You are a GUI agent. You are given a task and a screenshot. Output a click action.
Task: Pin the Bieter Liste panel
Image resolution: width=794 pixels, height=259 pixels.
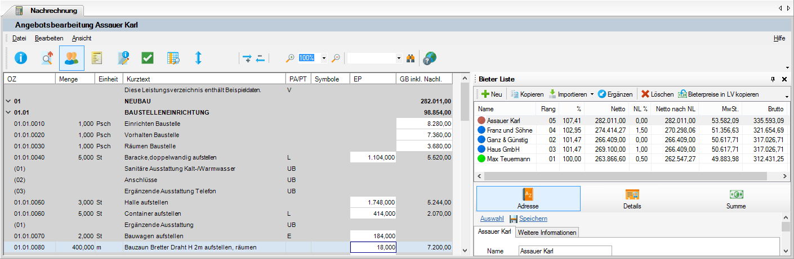(x=773, y=79)
